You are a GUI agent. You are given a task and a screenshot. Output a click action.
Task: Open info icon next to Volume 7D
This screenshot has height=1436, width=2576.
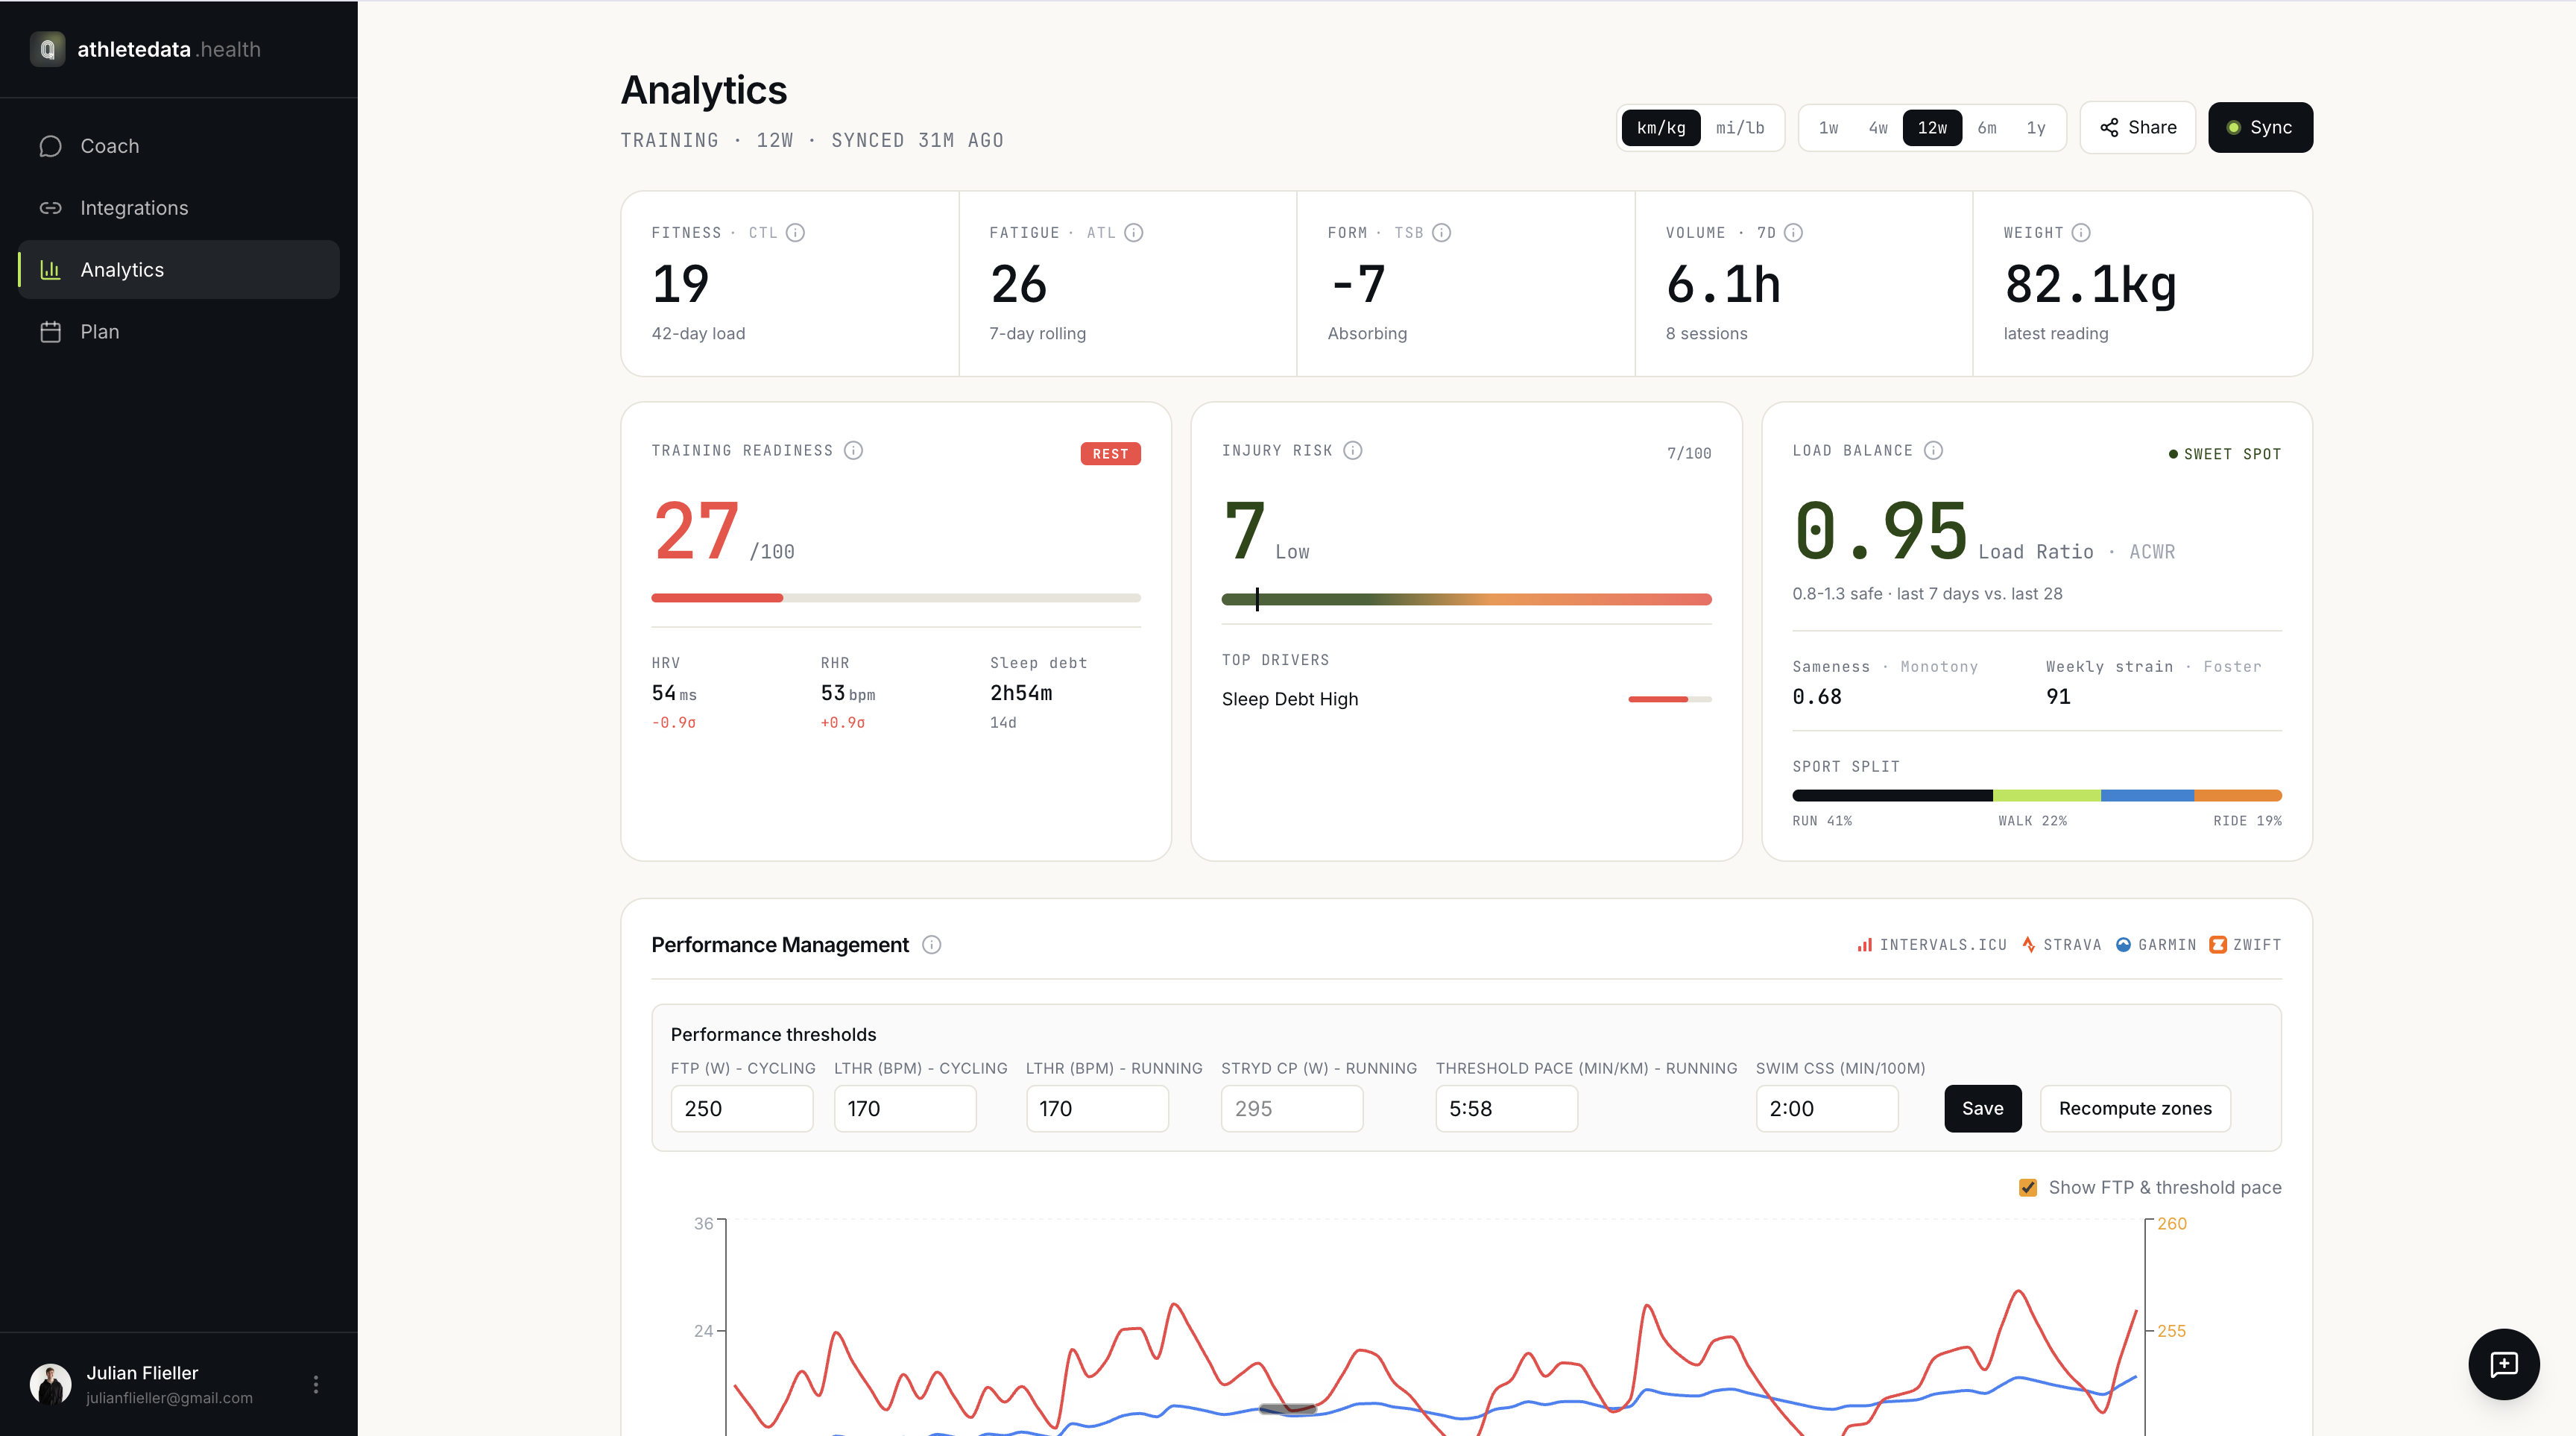tap(1793, 233)
